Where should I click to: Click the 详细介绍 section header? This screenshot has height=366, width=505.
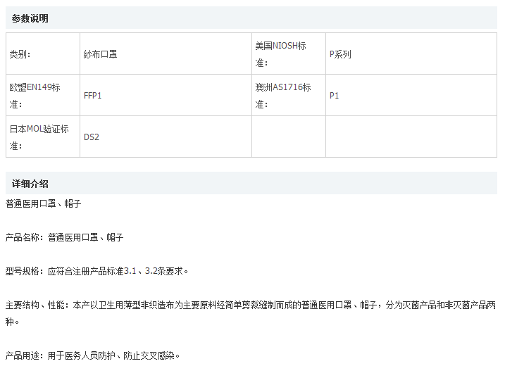tap(30, 184)
